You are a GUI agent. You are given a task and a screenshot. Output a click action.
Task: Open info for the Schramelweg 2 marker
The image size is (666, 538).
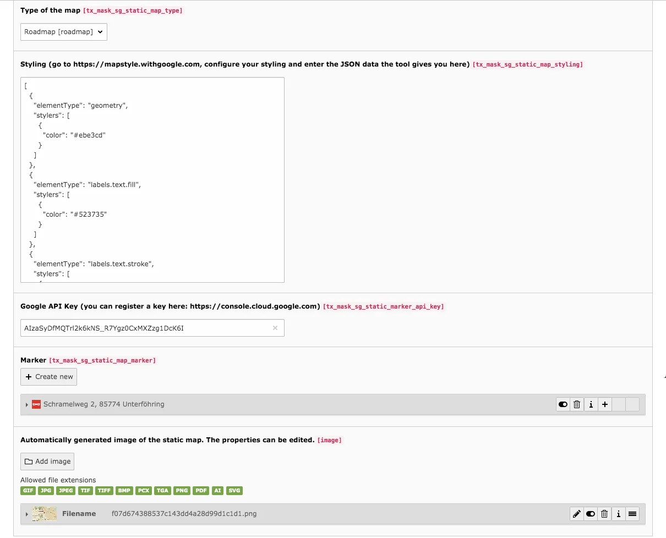click(591, 404)
